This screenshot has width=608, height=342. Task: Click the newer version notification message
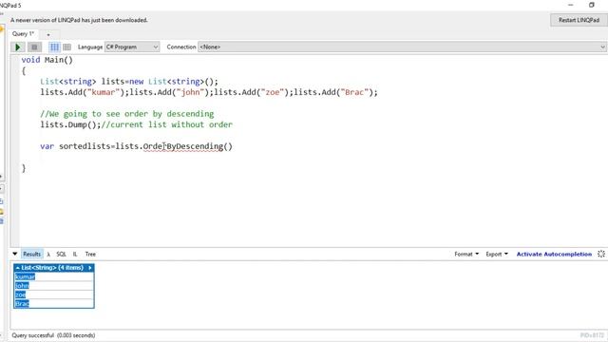click(x=79, y=20)
